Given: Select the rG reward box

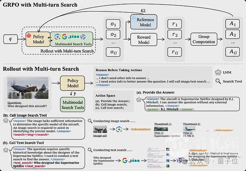Looking at the screenshot, I should click(174, 52).
